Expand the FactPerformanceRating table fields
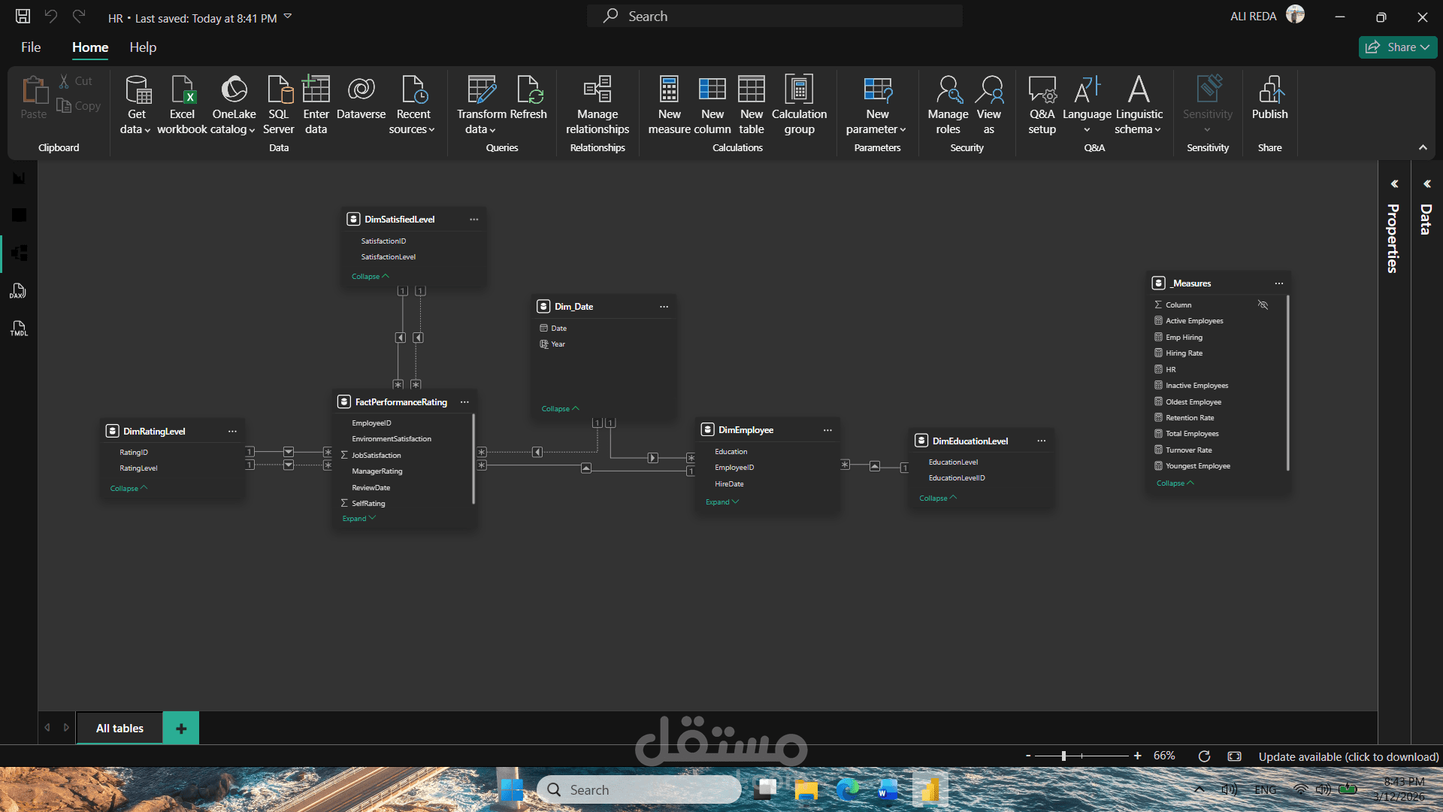Image resolution: width=1443 pixels, height=812 pixels. [358, 519]
